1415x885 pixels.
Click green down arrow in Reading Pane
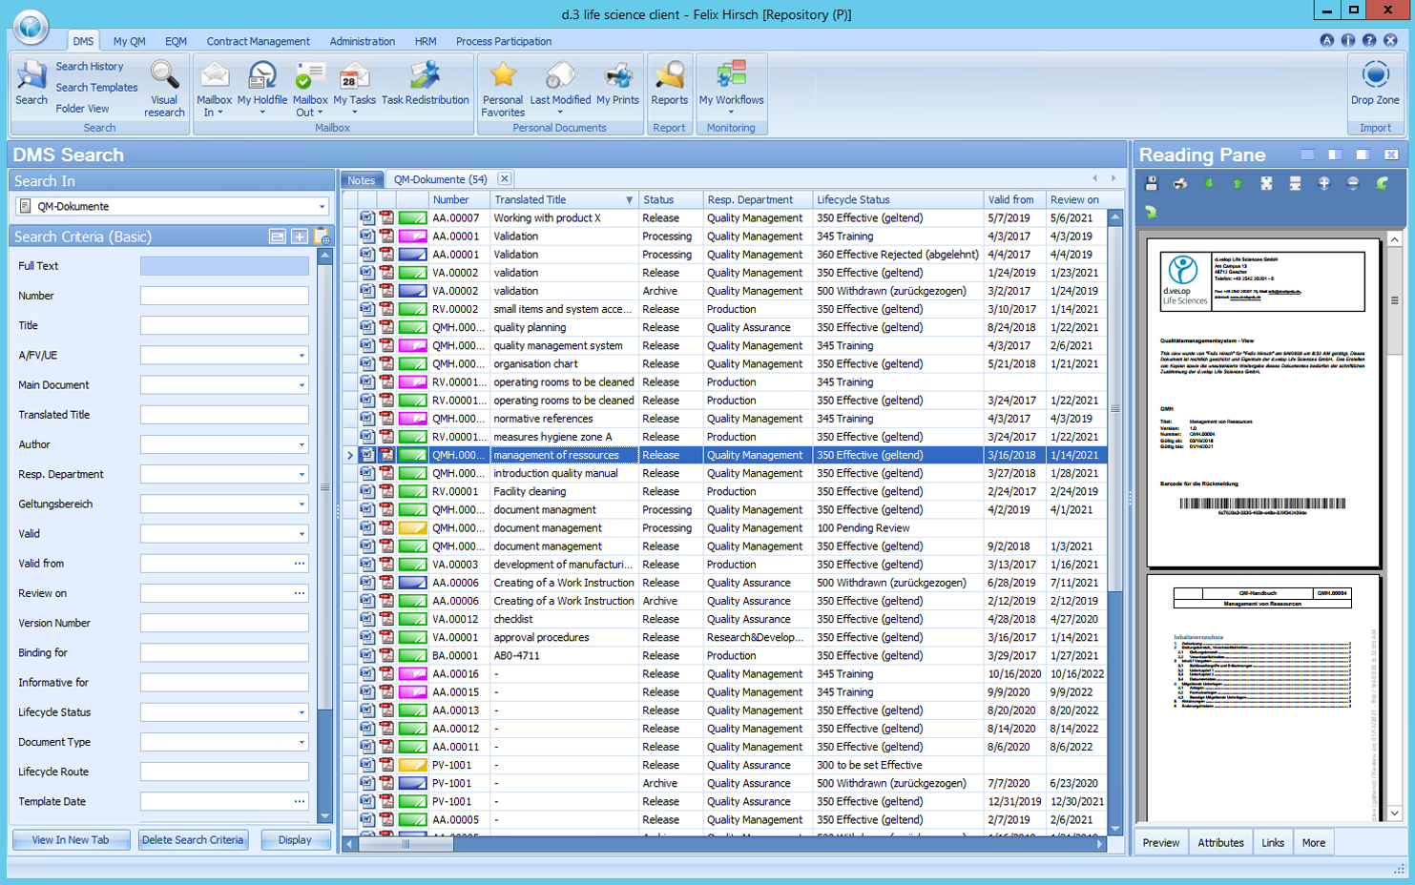1209,183
